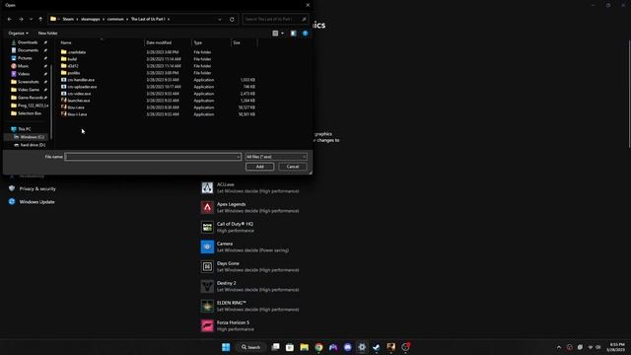
Task: Select This PC in the sidebar
Action: click(24, 129)
